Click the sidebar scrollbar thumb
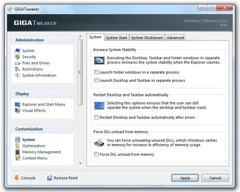240x192 pixels. coord(80,72)
